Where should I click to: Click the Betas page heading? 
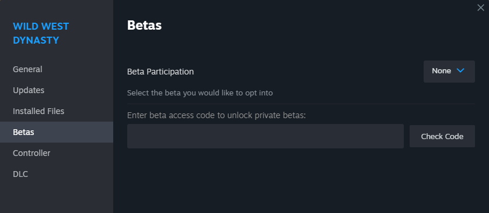144,25
